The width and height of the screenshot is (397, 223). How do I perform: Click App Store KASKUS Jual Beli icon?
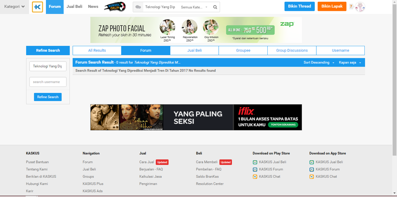312,162
